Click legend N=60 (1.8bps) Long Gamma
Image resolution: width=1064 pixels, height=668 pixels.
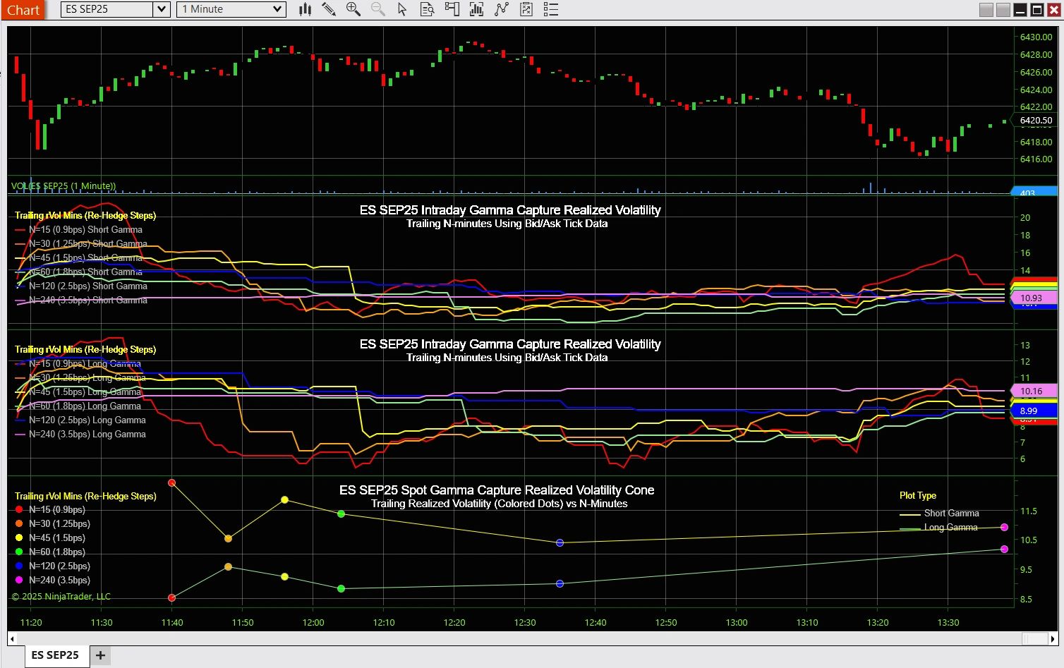tap(78, 406)
